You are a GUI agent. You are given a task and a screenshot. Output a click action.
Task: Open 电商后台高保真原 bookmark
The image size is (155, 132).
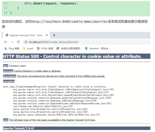pyautogui.click(x=69, y=48)
